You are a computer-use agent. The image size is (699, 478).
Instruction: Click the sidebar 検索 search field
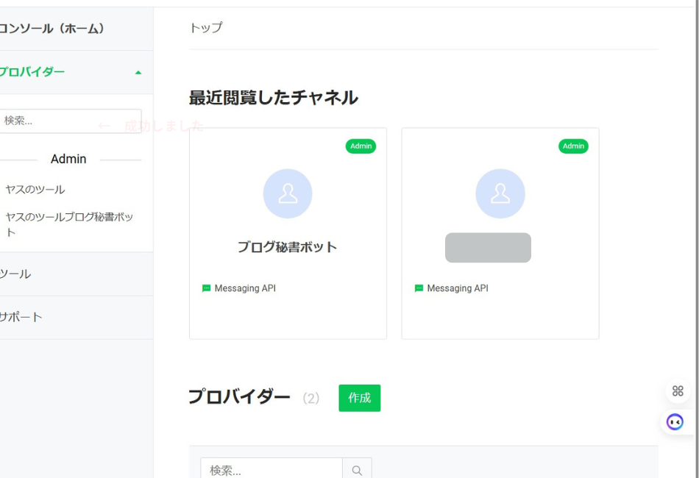tap(66, 120)
